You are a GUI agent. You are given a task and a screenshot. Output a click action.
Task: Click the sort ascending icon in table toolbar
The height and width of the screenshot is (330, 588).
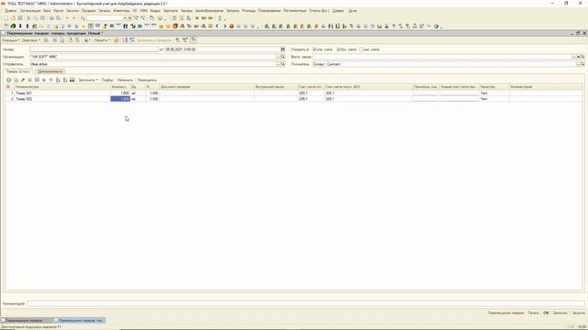click(x=58, y=80)
